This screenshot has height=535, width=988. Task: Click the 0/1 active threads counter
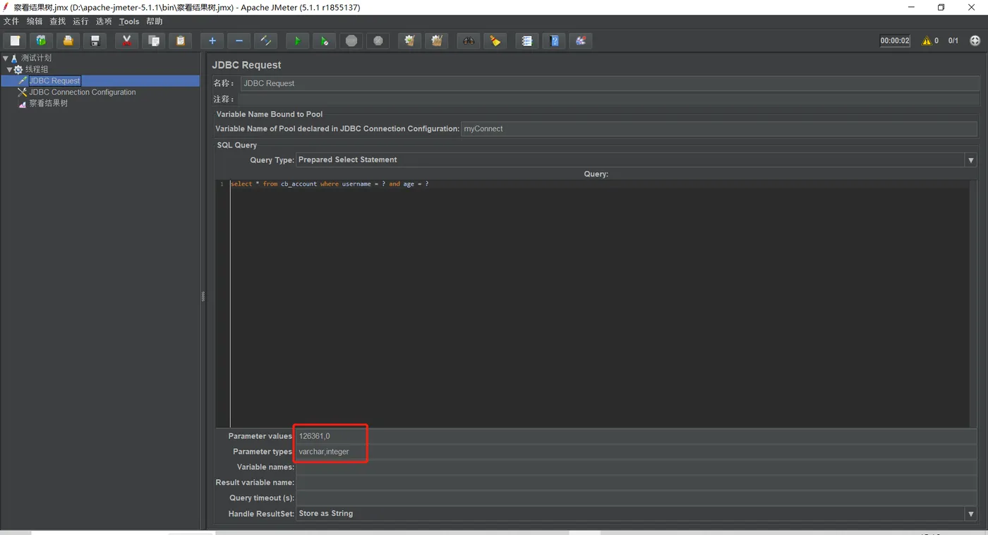click(953, 41)
